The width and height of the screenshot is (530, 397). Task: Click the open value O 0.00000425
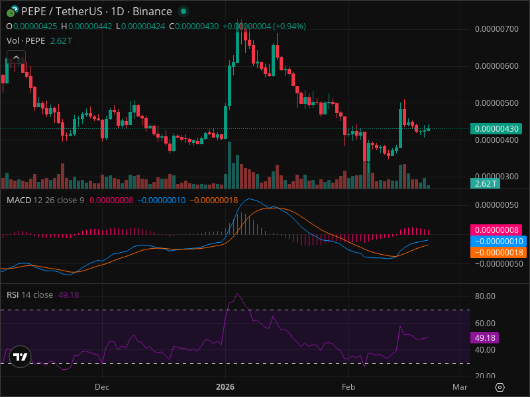32,26
